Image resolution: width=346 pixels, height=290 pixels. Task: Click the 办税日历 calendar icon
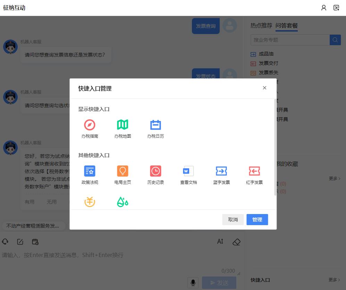pos(155,125)
